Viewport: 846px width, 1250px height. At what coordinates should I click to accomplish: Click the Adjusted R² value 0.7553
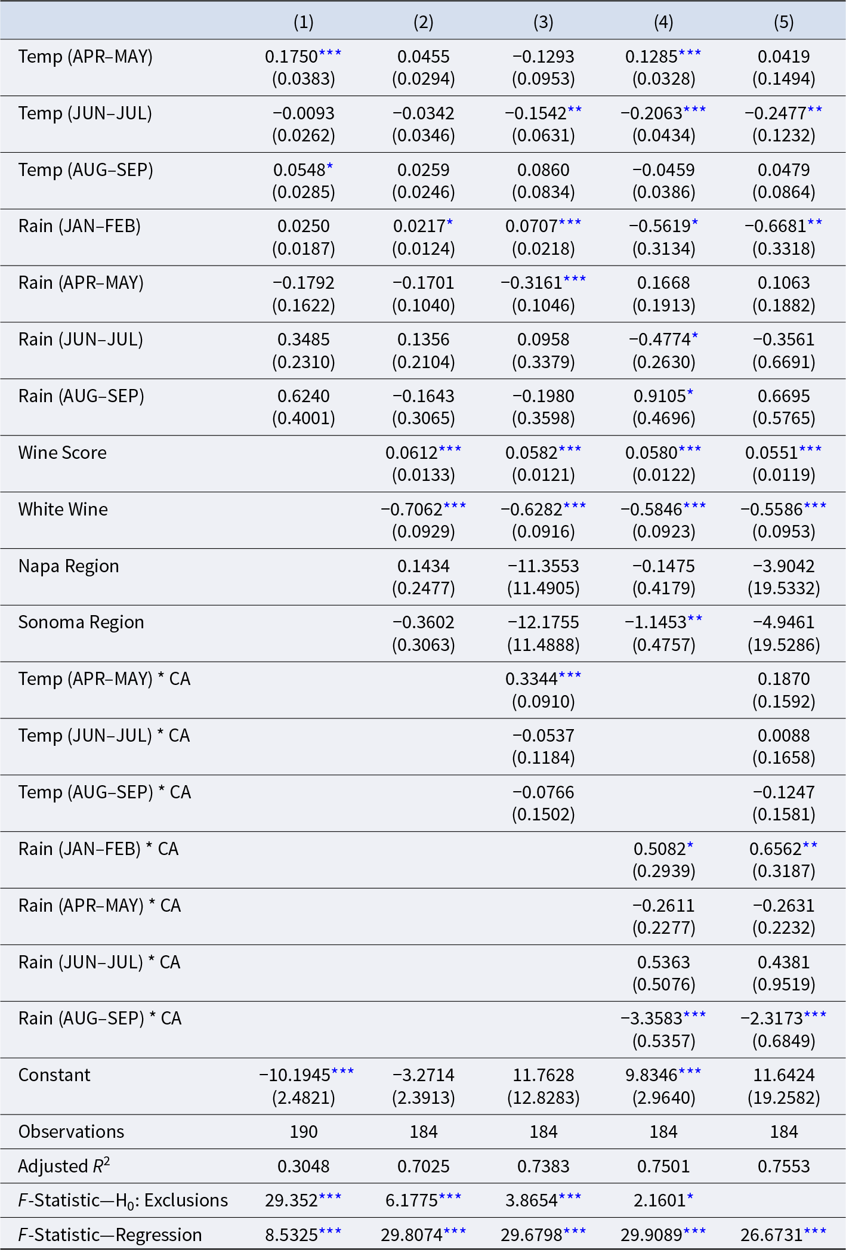[784, 1166]
